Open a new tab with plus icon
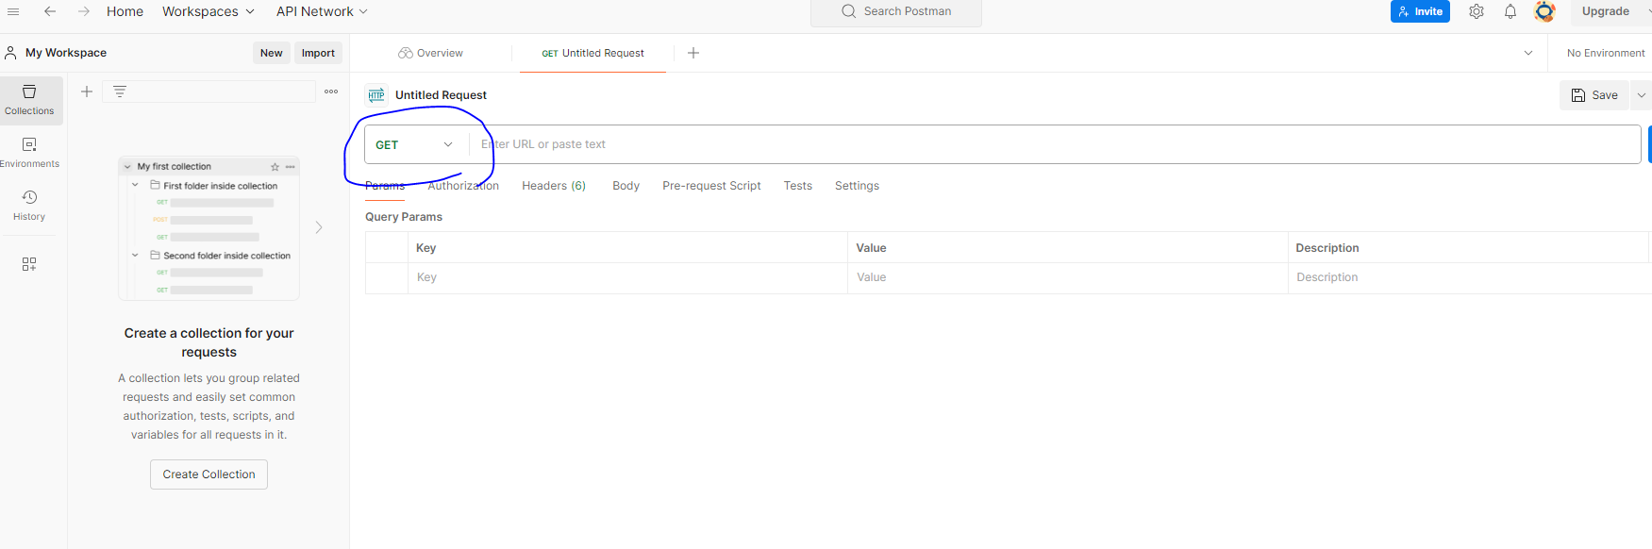 pyautogui.click(x=693, y=53)
